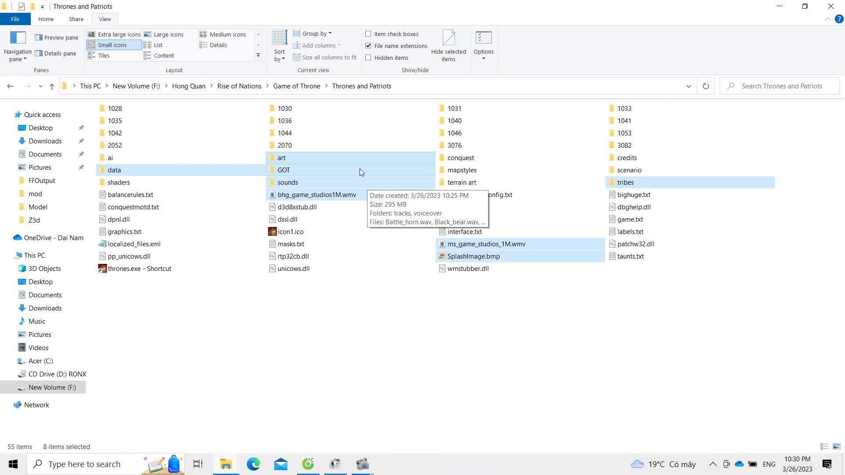Click Size all columns to fit

point(325,57)
